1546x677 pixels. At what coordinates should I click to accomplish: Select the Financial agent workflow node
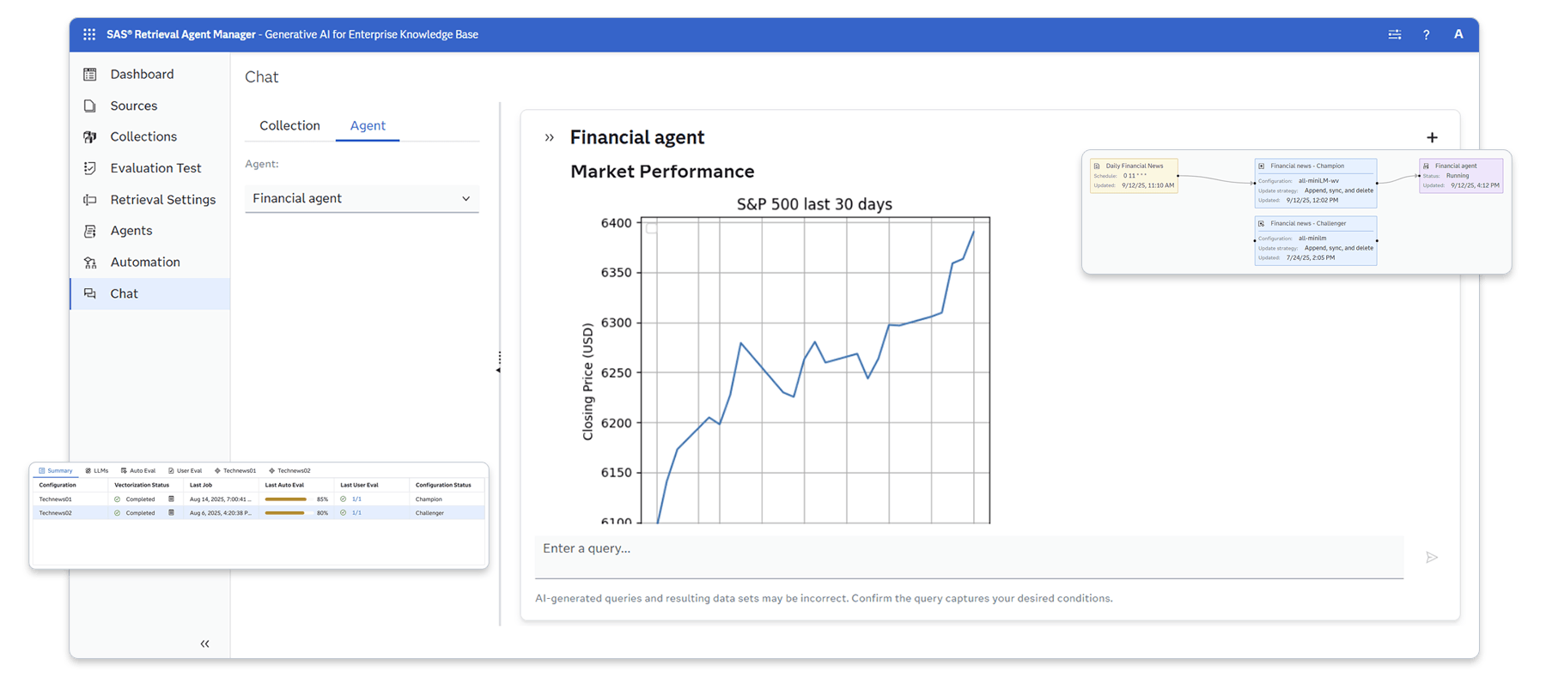1461,175
